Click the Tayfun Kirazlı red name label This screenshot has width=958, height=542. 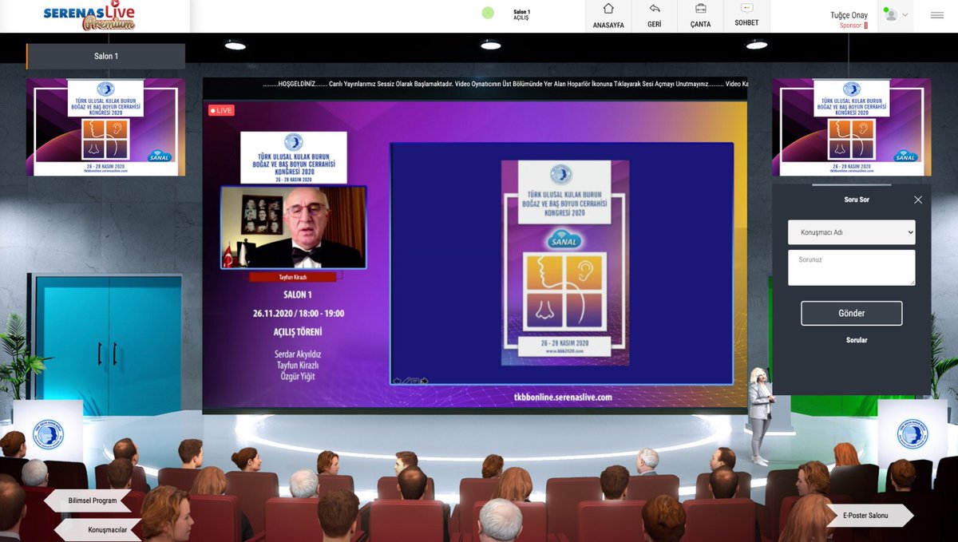click(x=293, y=276)
